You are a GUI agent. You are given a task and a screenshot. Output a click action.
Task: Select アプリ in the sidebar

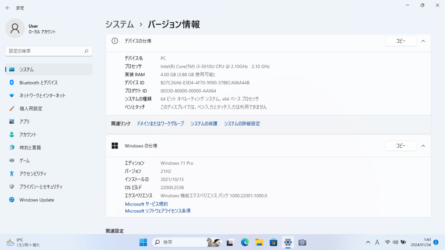coord(49,121)
